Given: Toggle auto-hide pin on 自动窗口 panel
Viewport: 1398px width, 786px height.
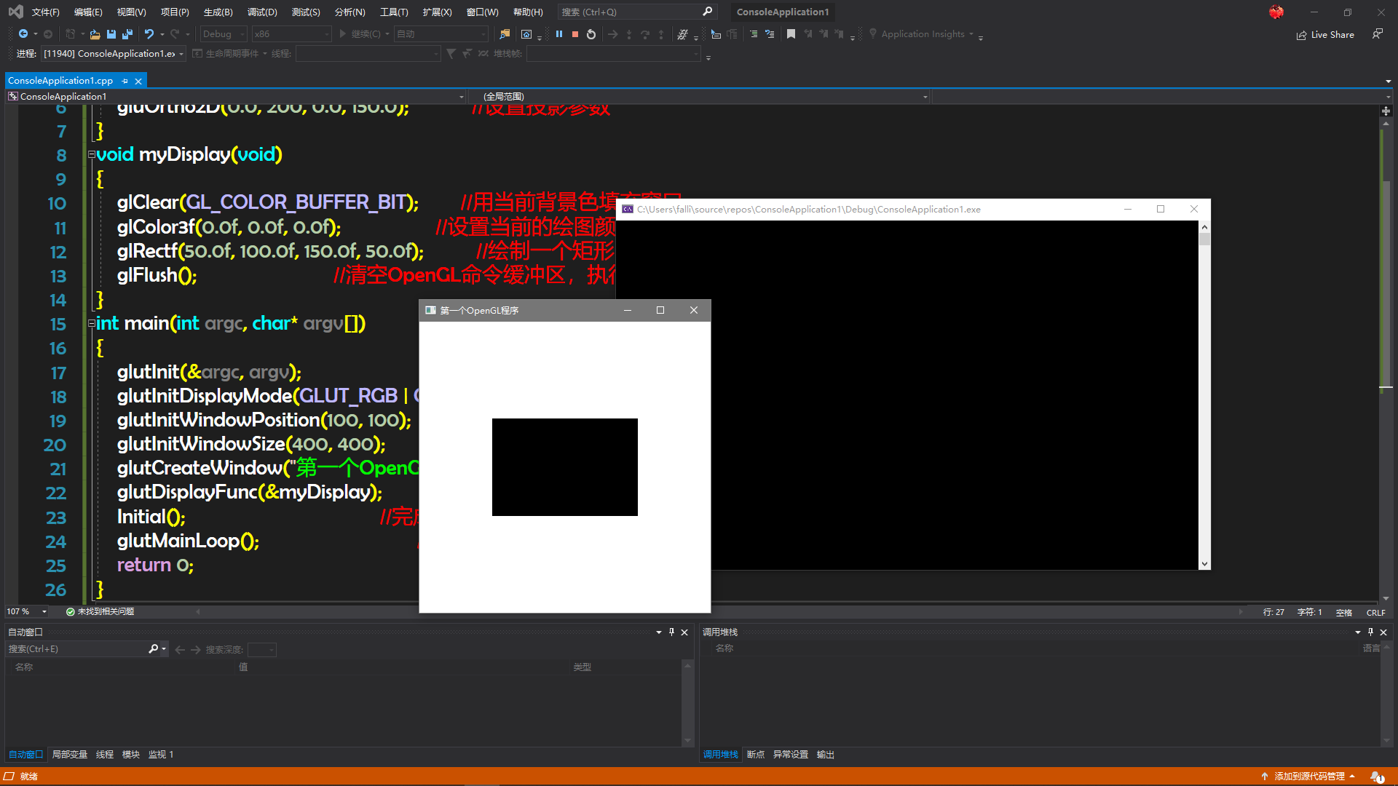Looking at the screenshot, I should click(671, 632).
